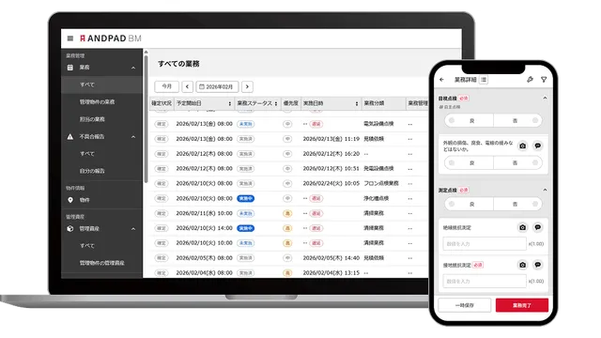Click the sort arrows on 業務ステータス column
This screenshot has height=338, width=601.
pos(276,103)
